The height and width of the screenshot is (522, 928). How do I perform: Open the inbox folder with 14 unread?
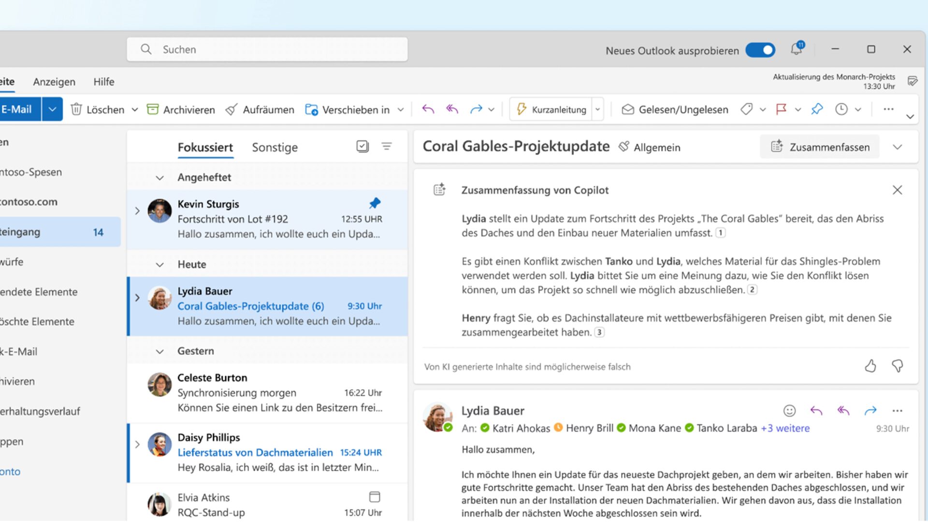click(60, 232)
